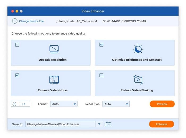186x138 pixels.
Task: Click the plus icon to change source file
Action: [x=15, y=21]
